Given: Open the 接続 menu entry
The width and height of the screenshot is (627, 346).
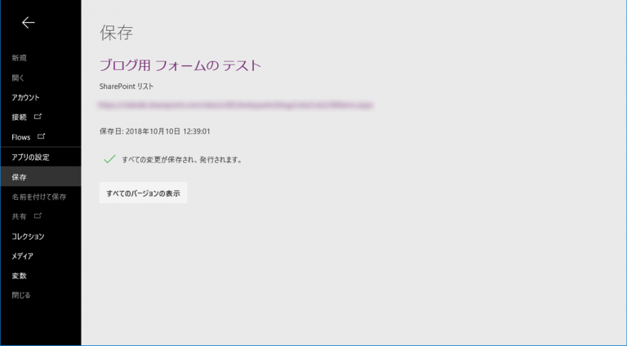Looking at the screenshot, I should tap(19, 118).
